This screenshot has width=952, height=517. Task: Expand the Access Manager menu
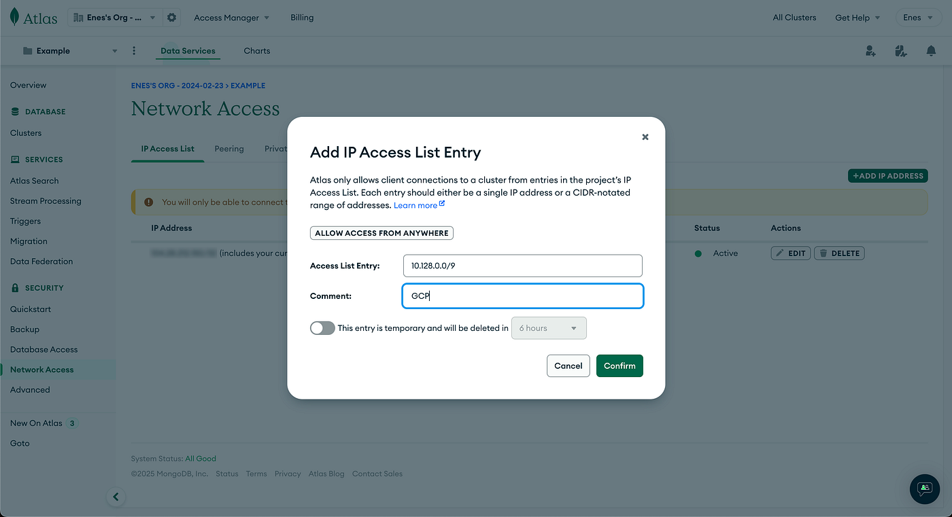pos(232,18)
